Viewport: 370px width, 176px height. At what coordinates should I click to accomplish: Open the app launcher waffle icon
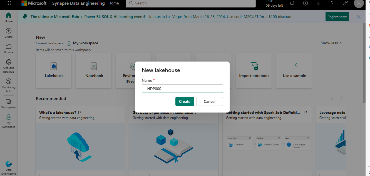coord(9,3)
